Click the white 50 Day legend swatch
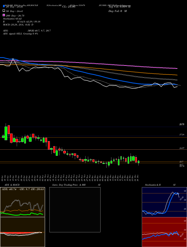187x247 pixels. (4, 11)
